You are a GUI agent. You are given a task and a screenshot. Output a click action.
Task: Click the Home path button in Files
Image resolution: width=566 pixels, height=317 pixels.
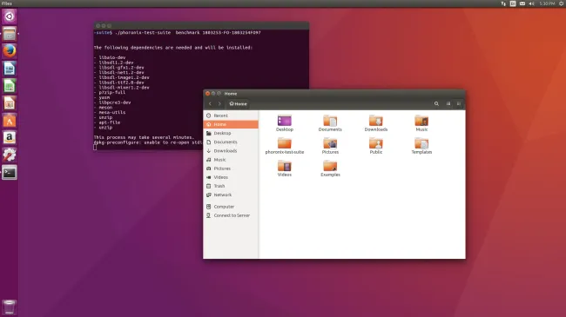pyautogui.click(x=239, y=103)
